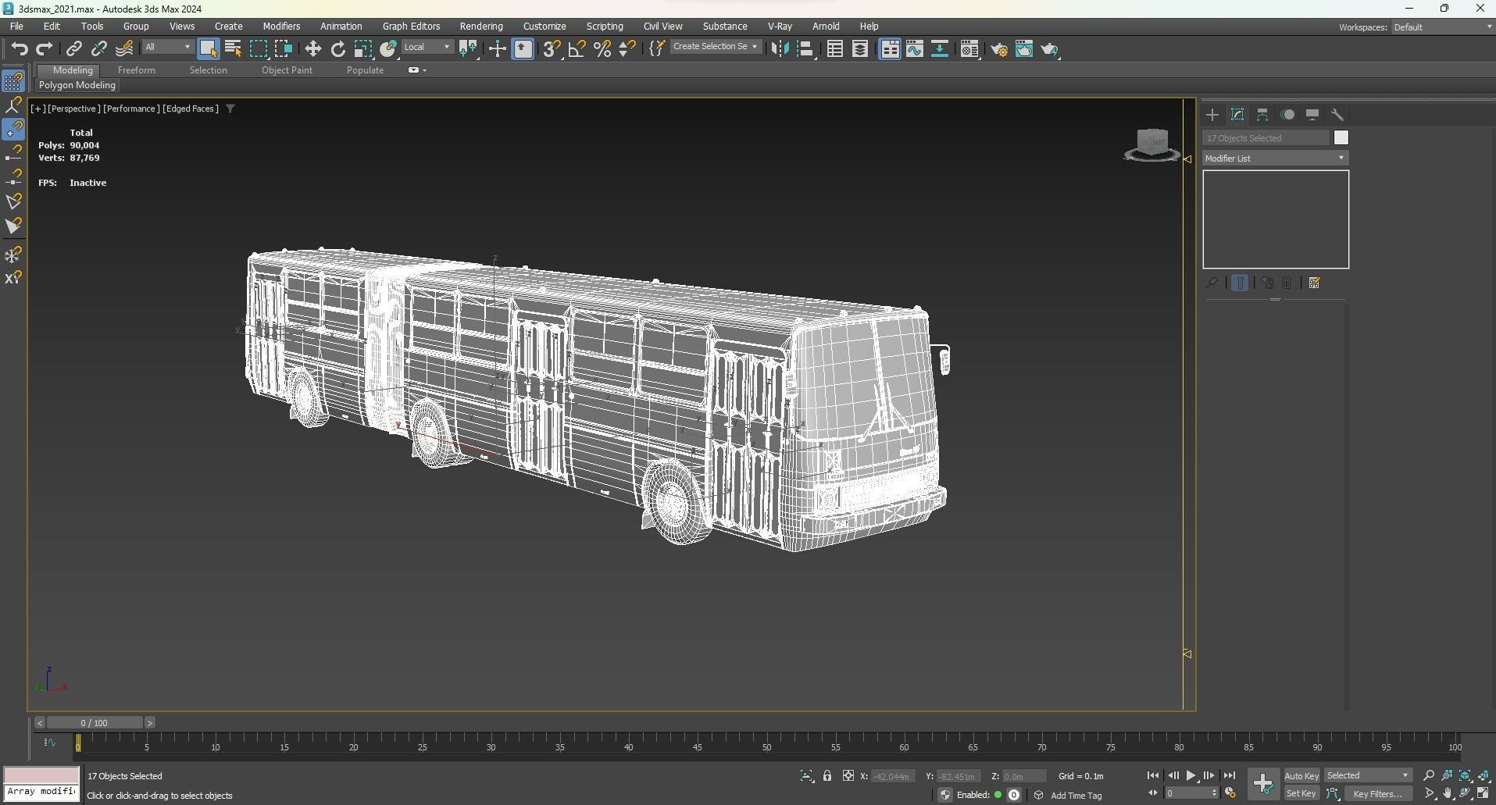The image size is (1496, 805).
Task: Open the Scripting menu
Action: pos(605,26)
